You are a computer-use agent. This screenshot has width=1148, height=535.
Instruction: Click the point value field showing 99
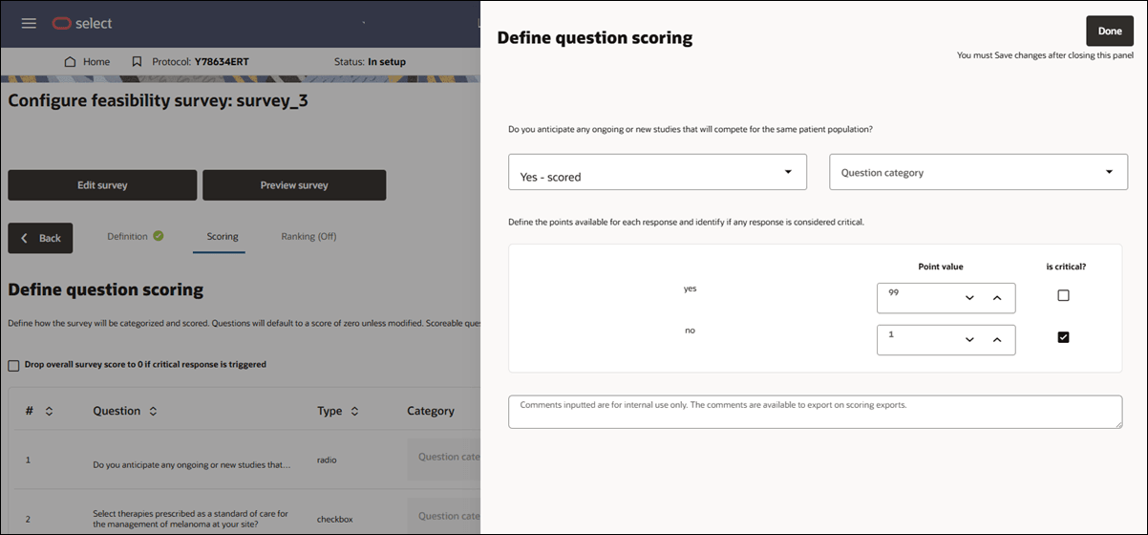[946, 298]
